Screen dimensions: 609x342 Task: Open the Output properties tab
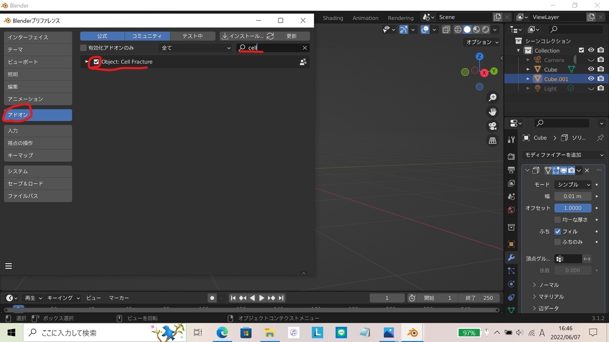coord(511,170)
